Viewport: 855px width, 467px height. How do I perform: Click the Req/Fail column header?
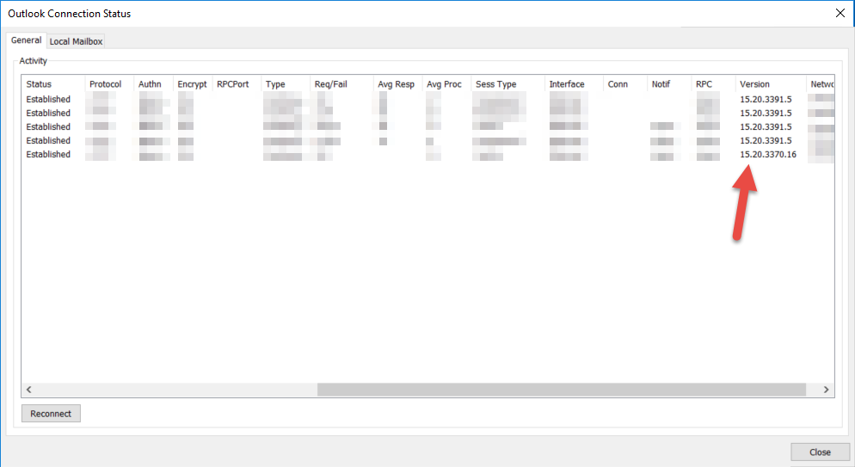pos(341,84)
